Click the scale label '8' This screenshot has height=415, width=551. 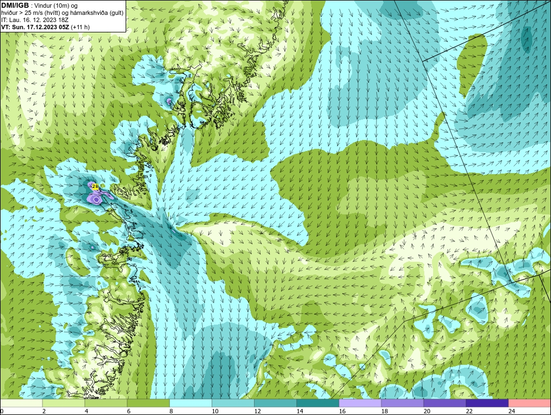coord(171,411)
